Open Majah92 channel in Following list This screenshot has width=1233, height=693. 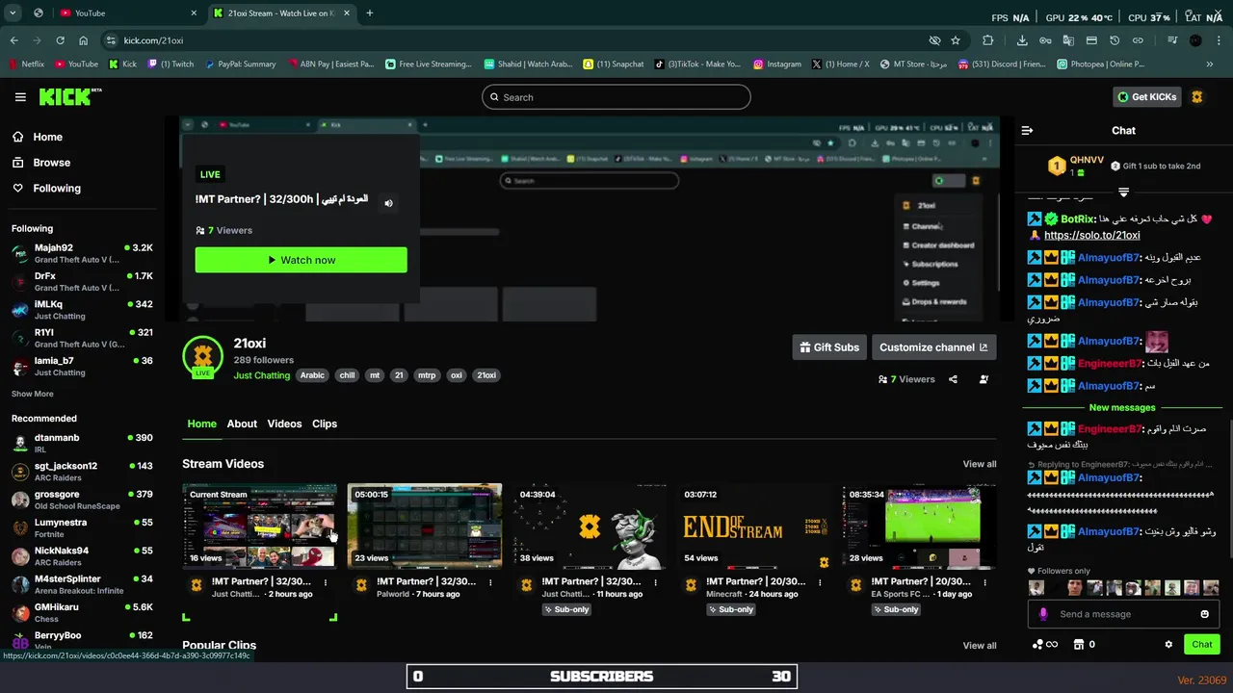pos(82,253)
